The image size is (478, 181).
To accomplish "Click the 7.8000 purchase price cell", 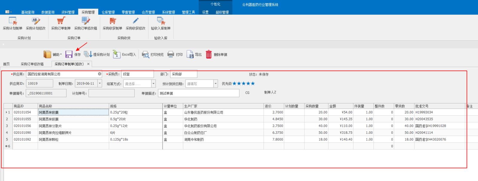I will point(274,139).
